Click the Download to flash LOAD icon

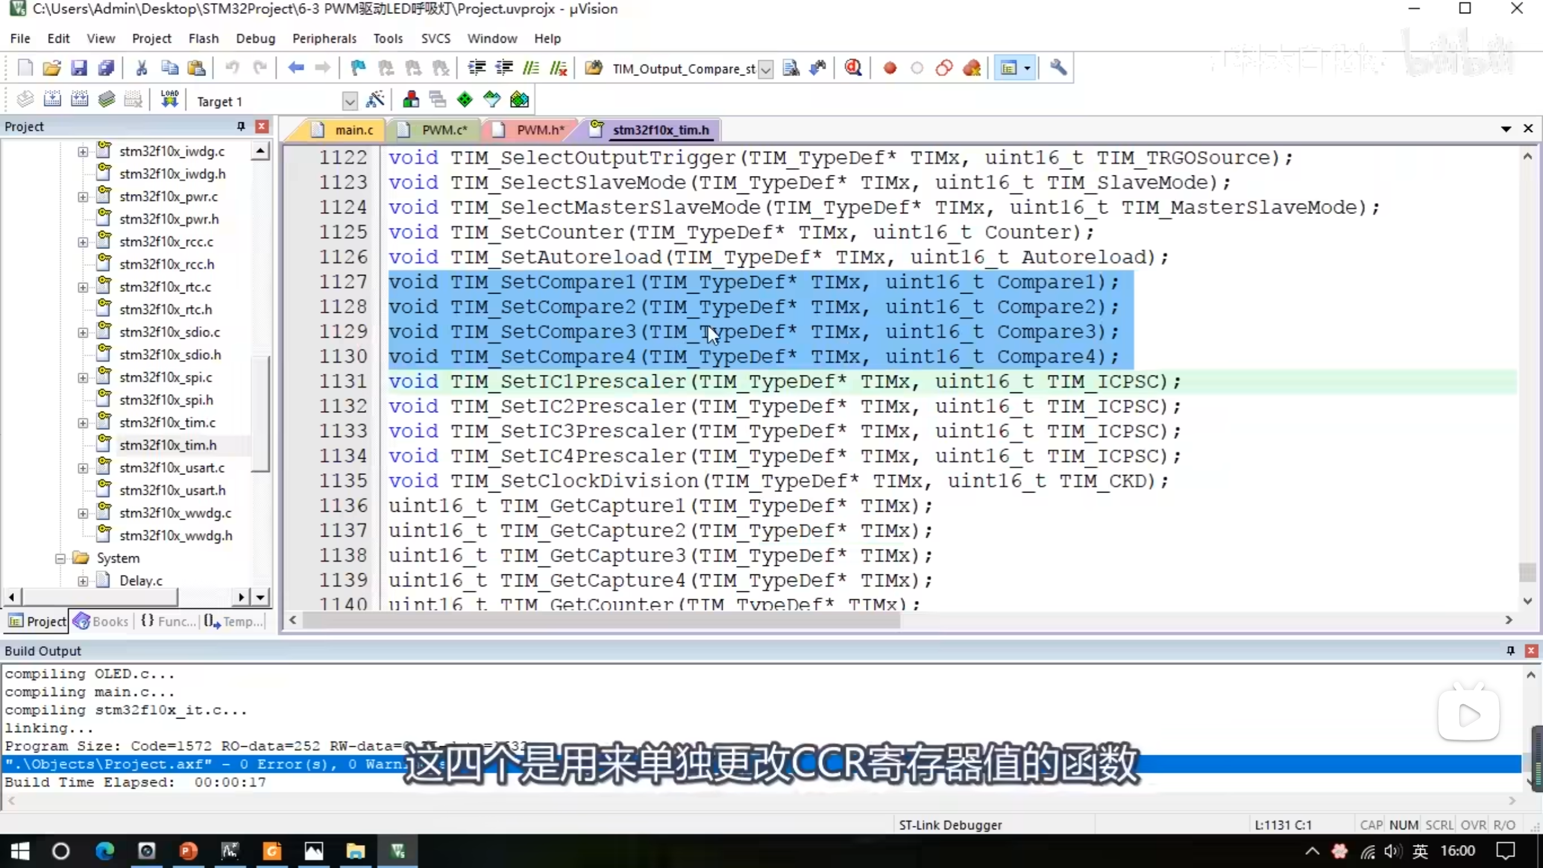click(170, 99)
